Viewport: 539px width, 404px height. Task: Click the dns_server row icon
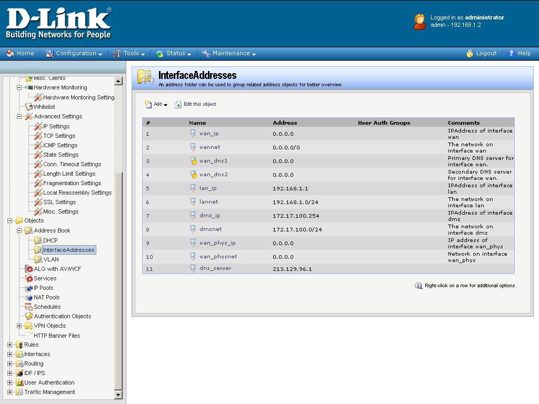193,268
